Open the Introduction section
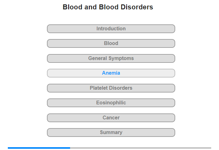Screen dimensions: 219x150 tap(111, 29)
